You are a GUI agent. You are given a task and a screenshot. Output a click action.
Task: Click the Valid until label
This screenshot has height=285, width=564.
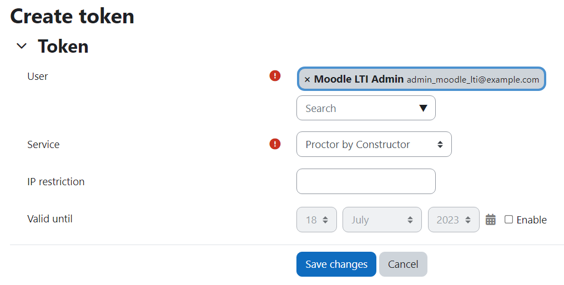50,218
